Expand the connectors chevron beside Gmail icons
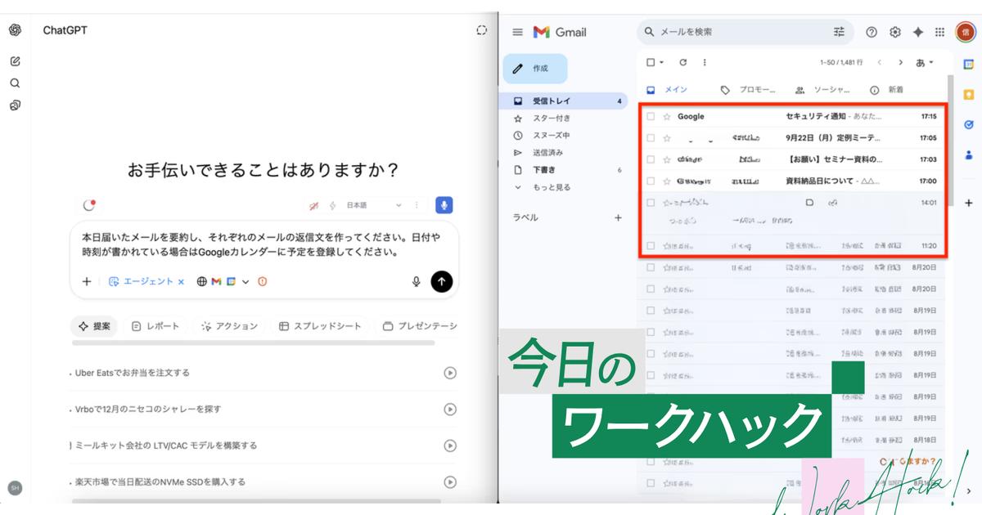Image resolution: width=982 pixels, height=515 pixels. click(245, 282)
